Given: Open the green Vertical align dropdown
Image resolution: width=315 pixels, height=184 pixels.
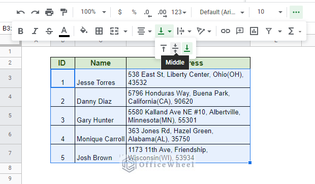Looking at the screenshot, I should pyautogui.click(x=164, y=31).
